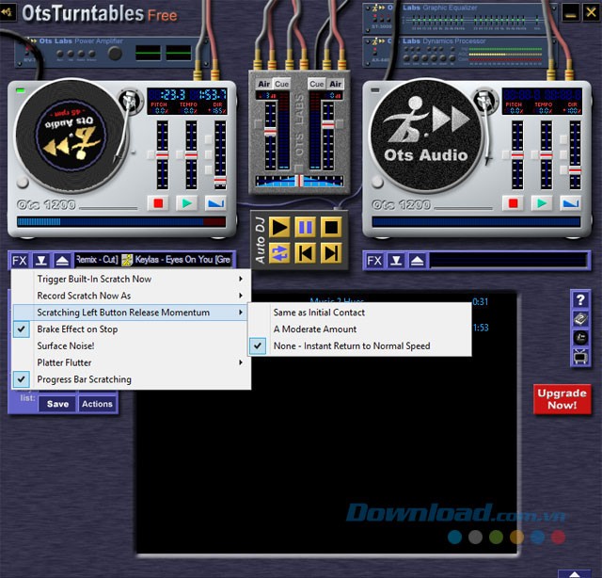Image resolution: width=602 pixels, height=578 pixels.
Task: Toggle the Auto DJ repeat/shuffle arrows icon
Action: (279, 252)
